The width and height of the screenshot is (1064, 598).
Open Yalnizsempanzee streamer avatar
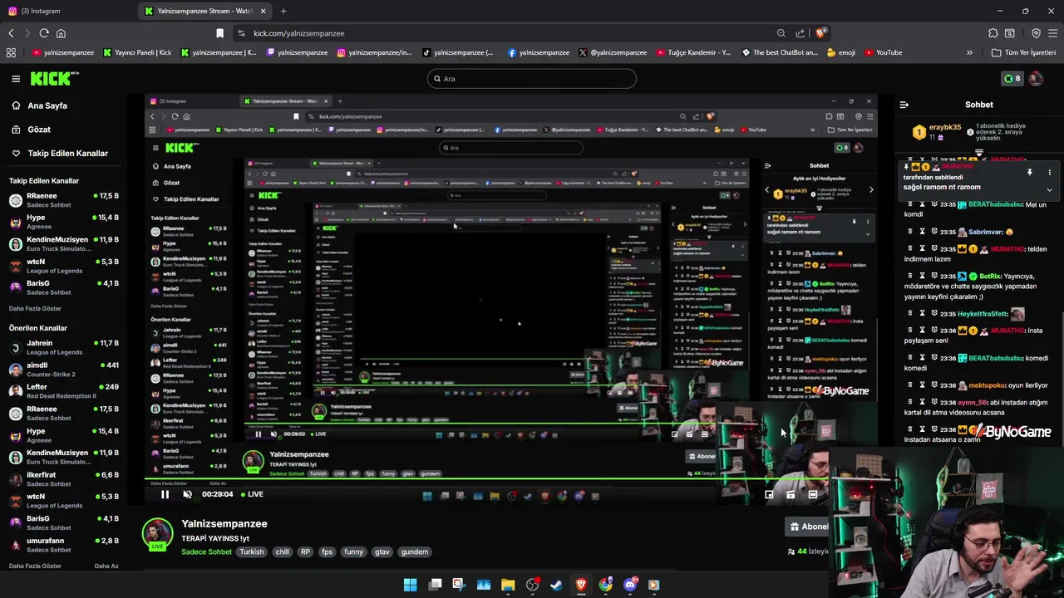157,535
